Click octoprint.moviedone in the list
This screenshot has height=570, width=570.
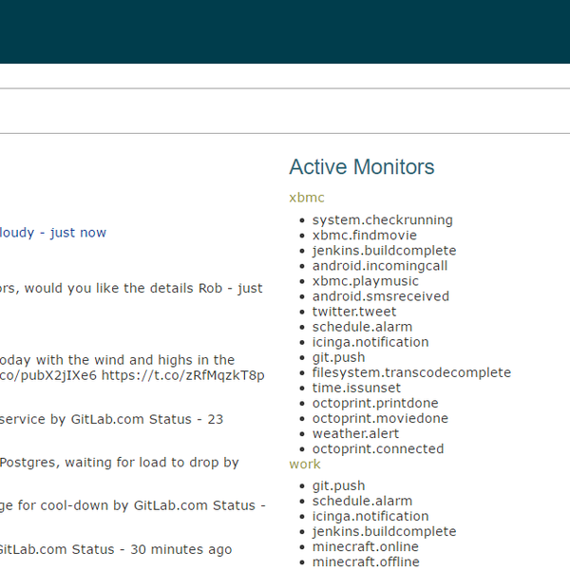tap(380, 418)
